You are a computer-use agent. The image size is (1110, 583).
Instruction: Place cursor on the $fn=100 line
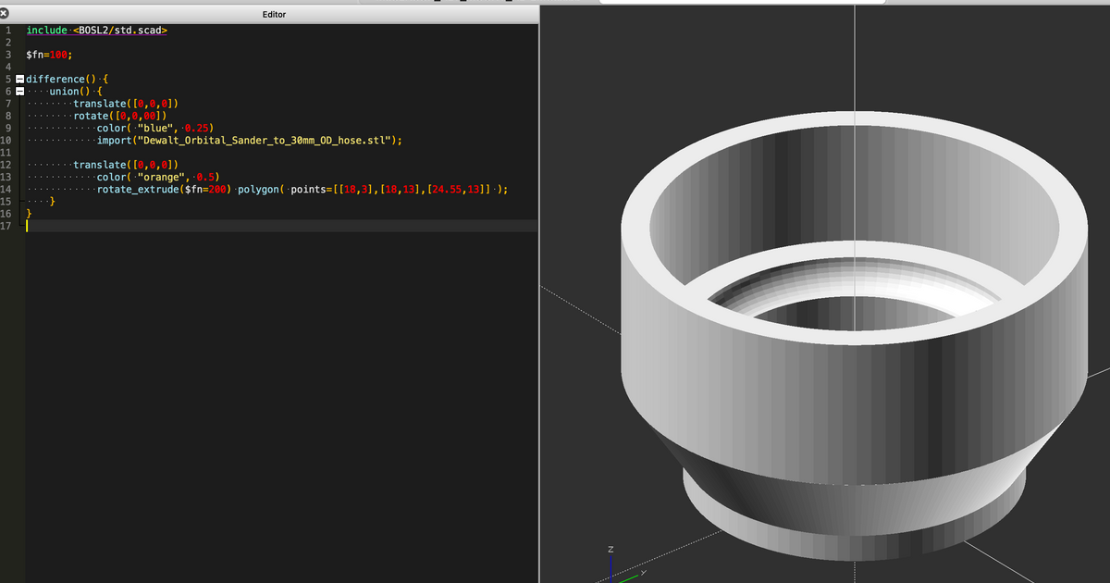[x=50, y=55]
